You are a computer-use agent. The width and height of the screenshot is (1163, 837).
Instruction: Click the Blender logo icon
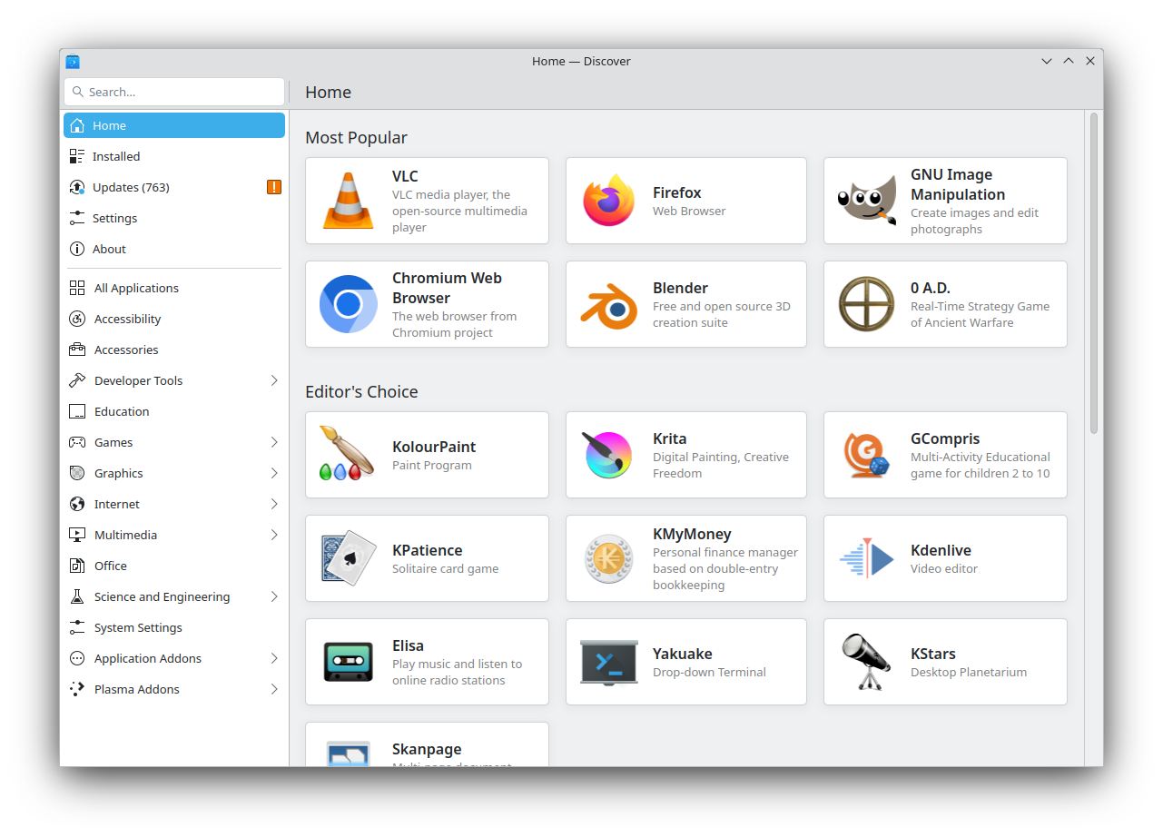click(x=609, y=304)
